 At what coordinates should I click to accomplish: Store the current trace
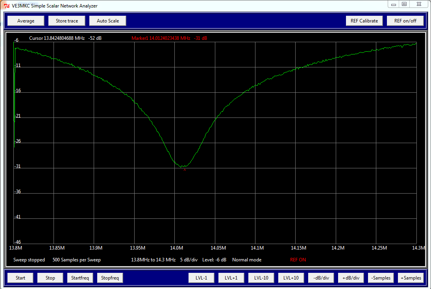coord(66,21)
